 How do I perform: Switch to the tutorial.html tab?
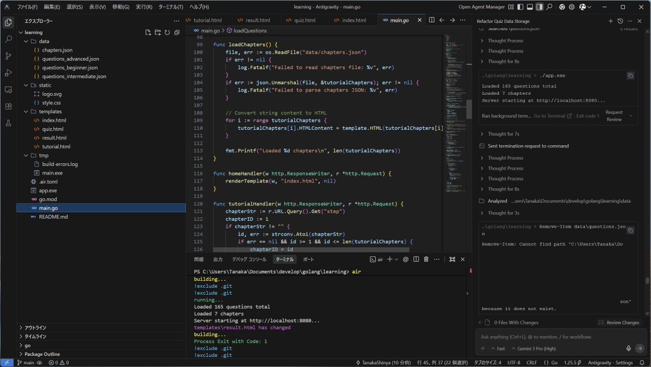[207, 20]
